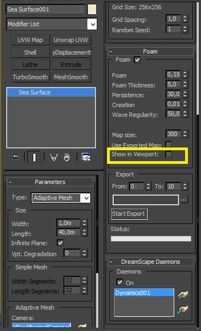Collapse the Parameters rollout
This screenshot has width=201, height=331.
[50, 182]
